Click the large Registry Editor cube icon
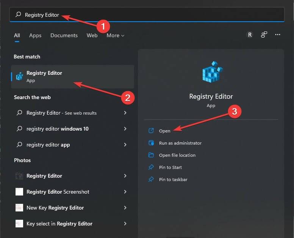 (212, 72)
